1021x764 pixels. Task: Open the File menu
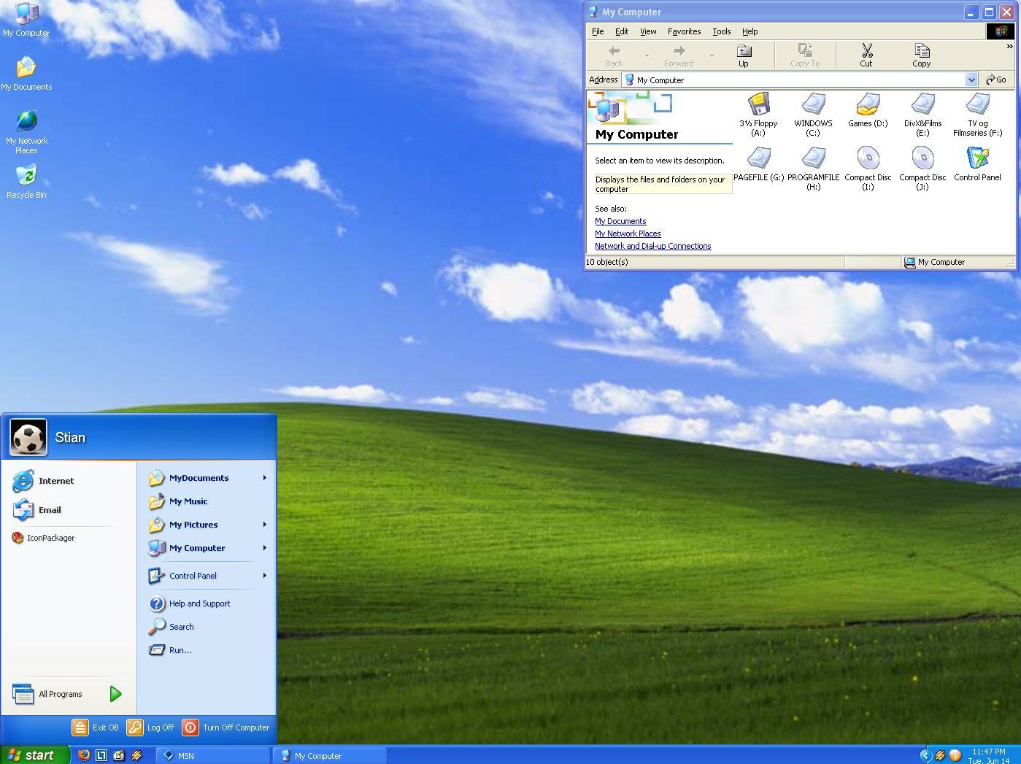click(x=598, y=31)
